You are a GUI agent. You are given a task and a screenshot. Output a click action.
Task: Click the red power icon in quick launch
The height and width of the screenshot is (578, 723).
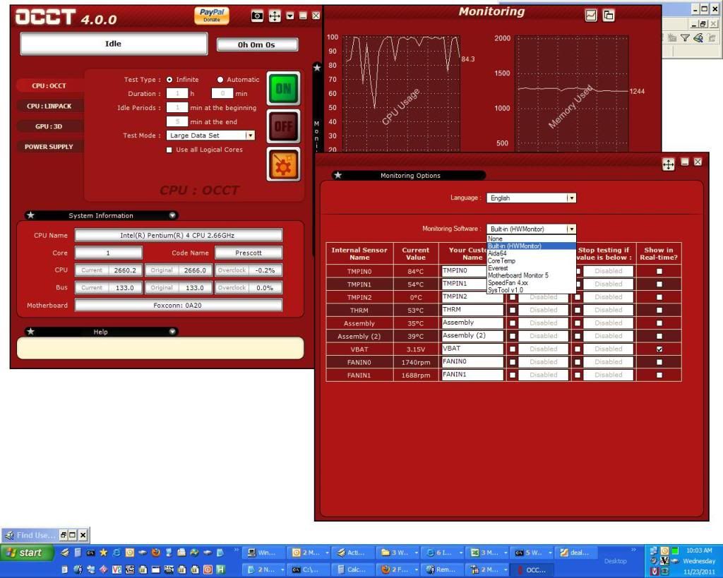coord(208,570)
